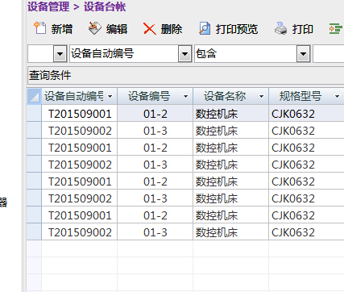Click the fourth row's 数控机床 cell
Image resolution: width=344 pixels, height=292 pixels.
tap(231, 165)
